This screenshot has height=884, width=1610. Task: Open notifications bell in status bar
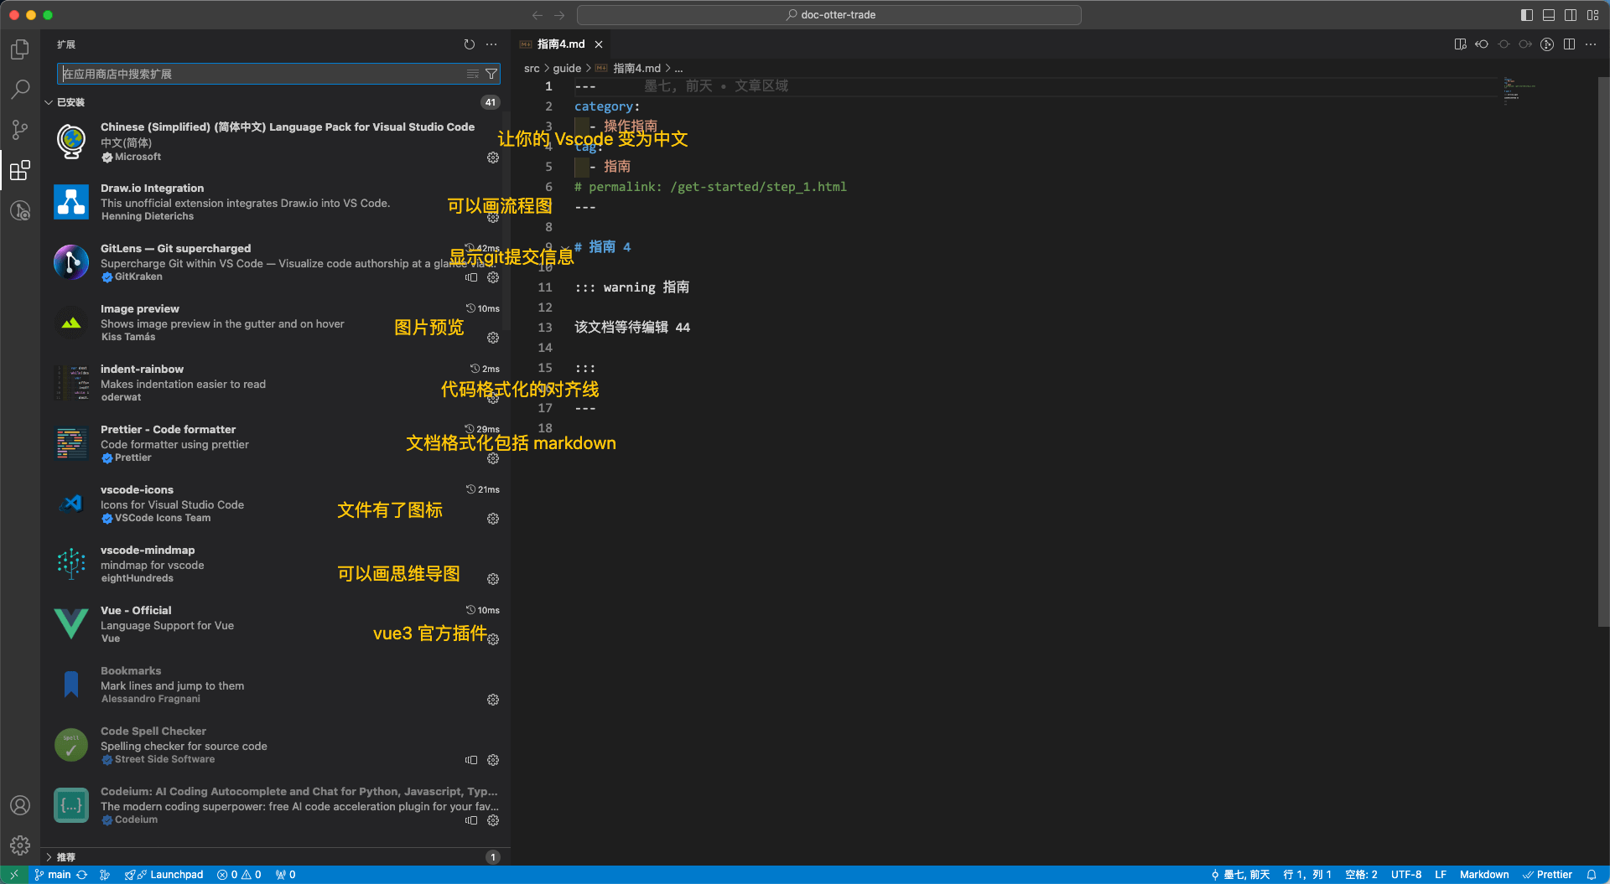point(1592,875)
